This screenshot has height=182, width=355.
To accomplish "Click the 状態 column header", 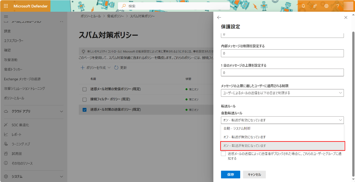I will [188, 79].
